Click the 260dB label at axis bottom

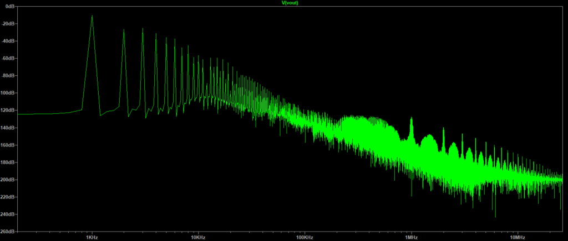[x=8, y=232]
